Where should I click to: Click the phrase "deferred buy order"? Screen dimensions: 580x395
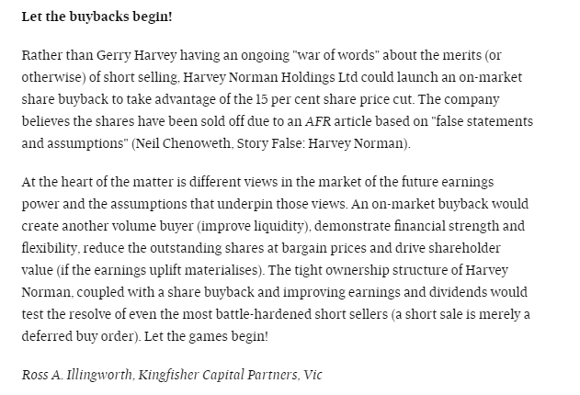pyautogui.click(x=79, y=336)
